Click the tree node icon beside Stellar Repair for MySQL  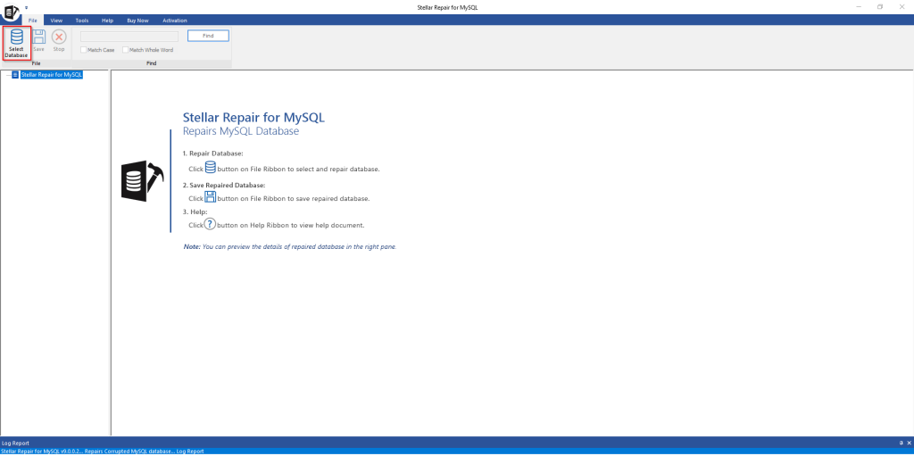[x=15, y=75]
